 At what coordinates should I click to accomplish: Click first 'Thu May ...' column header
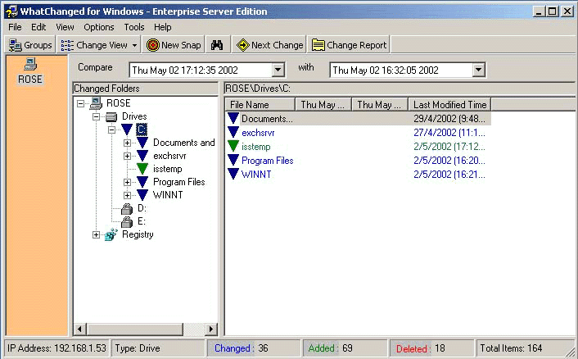coord(323,105)
